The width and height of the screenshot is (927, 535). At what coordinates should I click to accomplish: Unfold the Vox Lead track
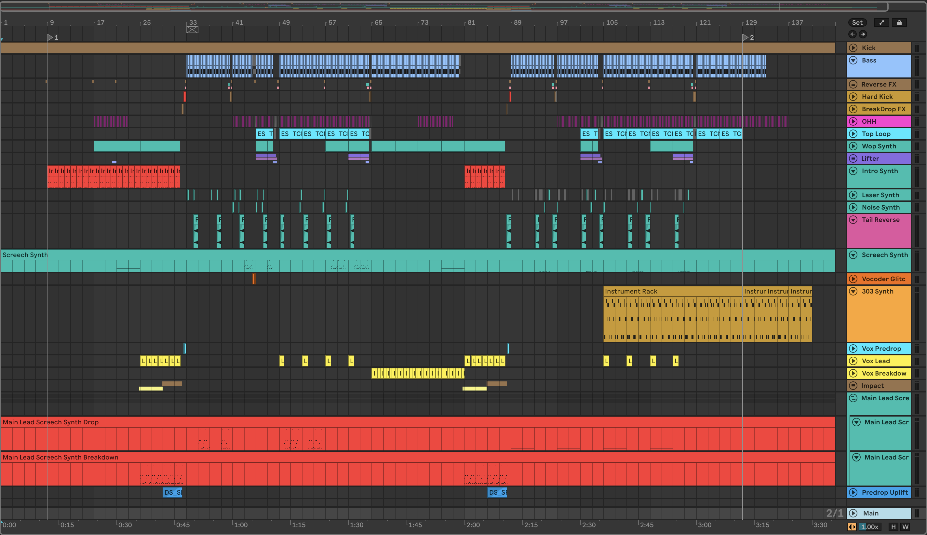coord(853,361)
